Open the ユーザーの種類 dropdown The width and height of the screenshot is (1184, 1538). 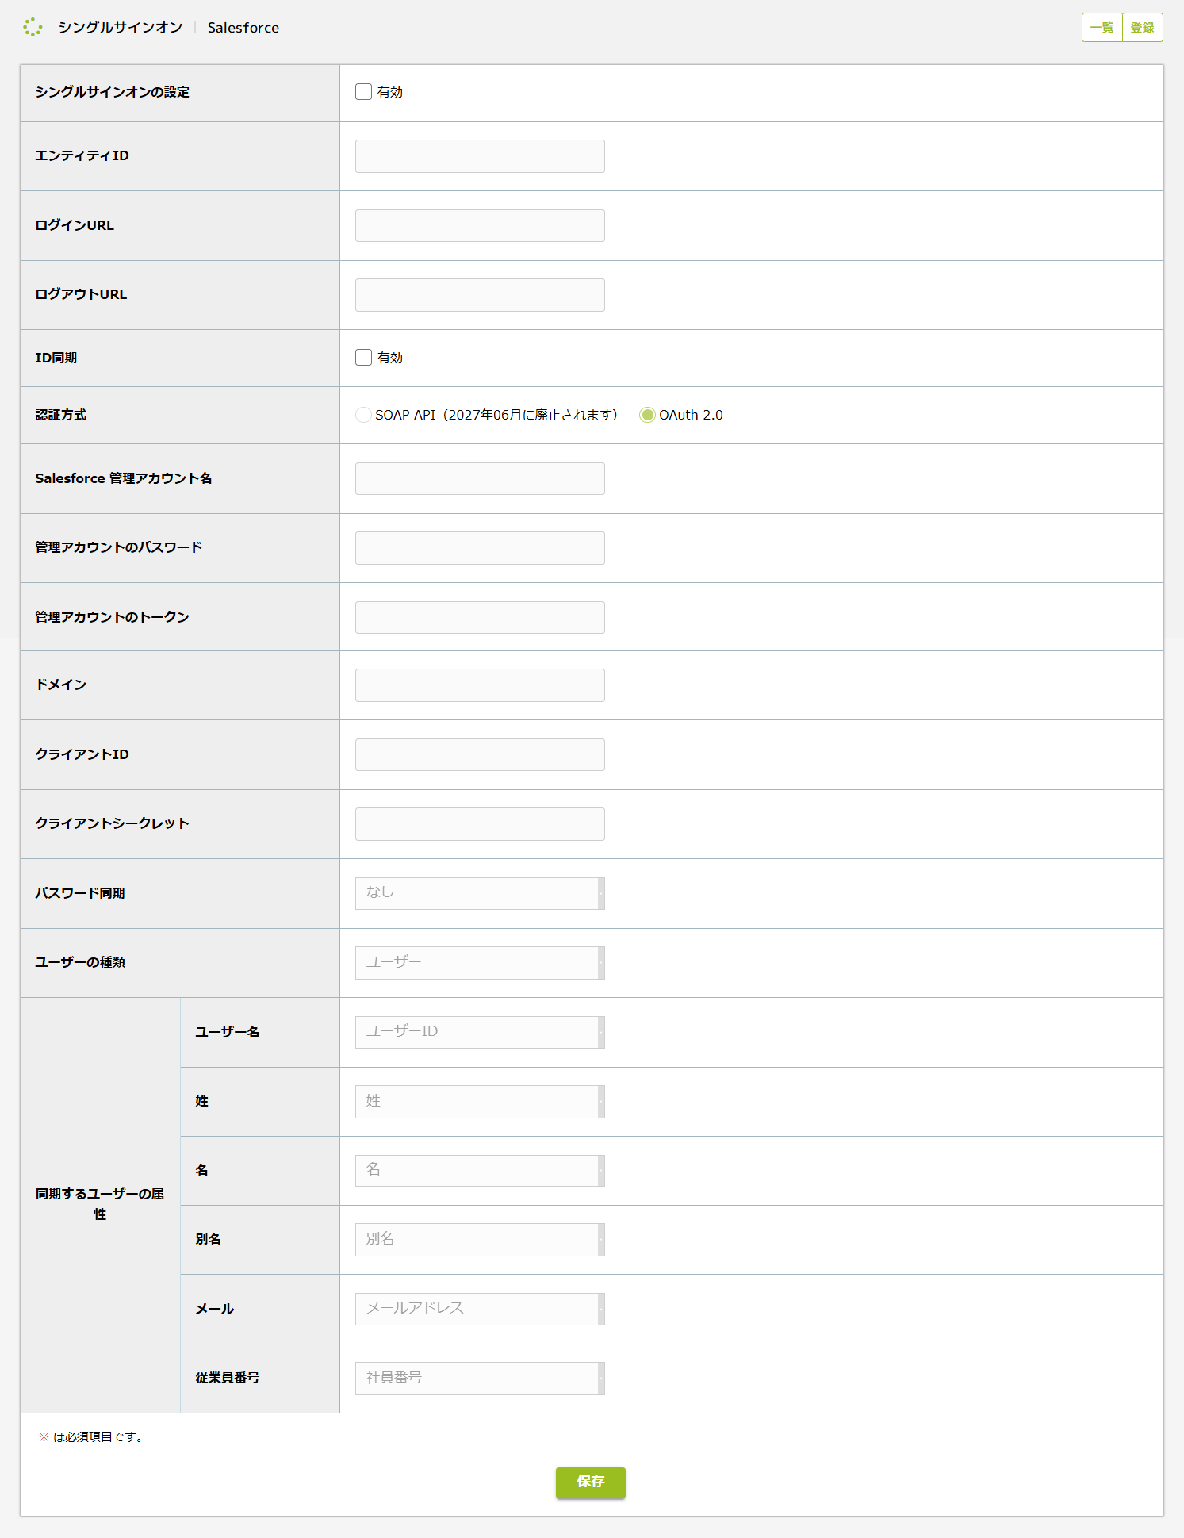tap(480, 962)
